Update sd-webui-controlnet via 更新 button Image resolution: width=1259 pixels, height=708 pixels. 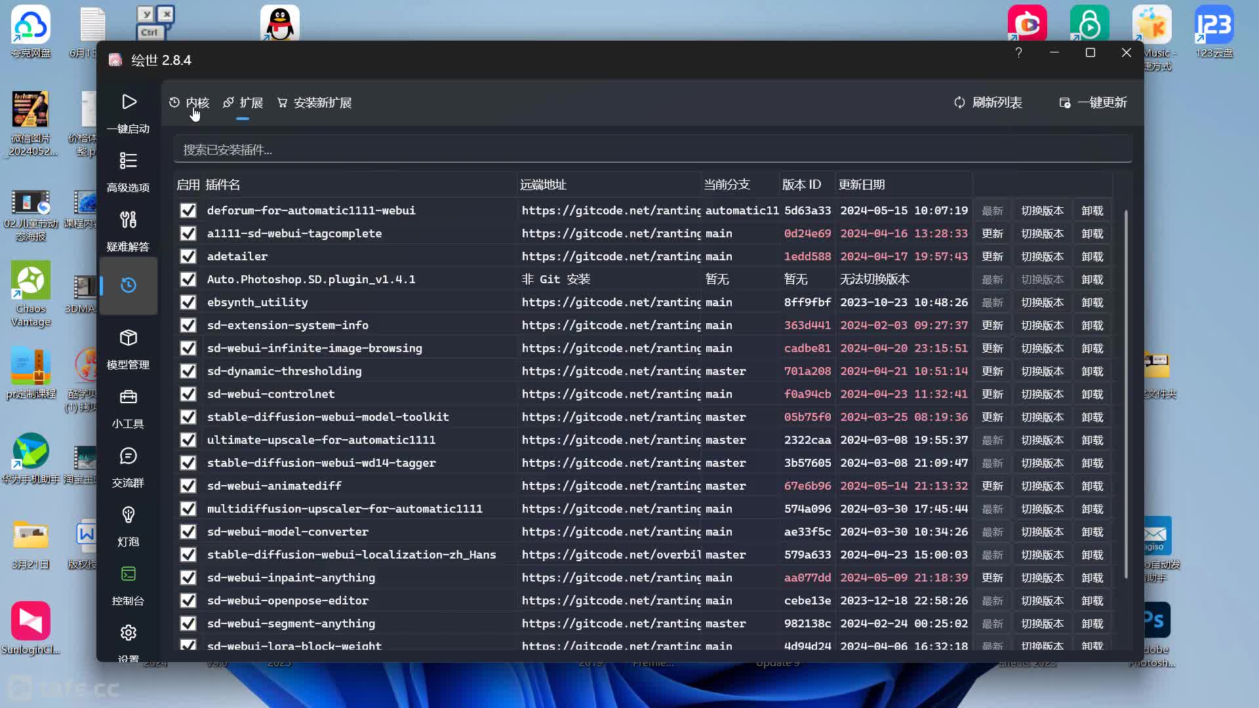pos(992,394)
